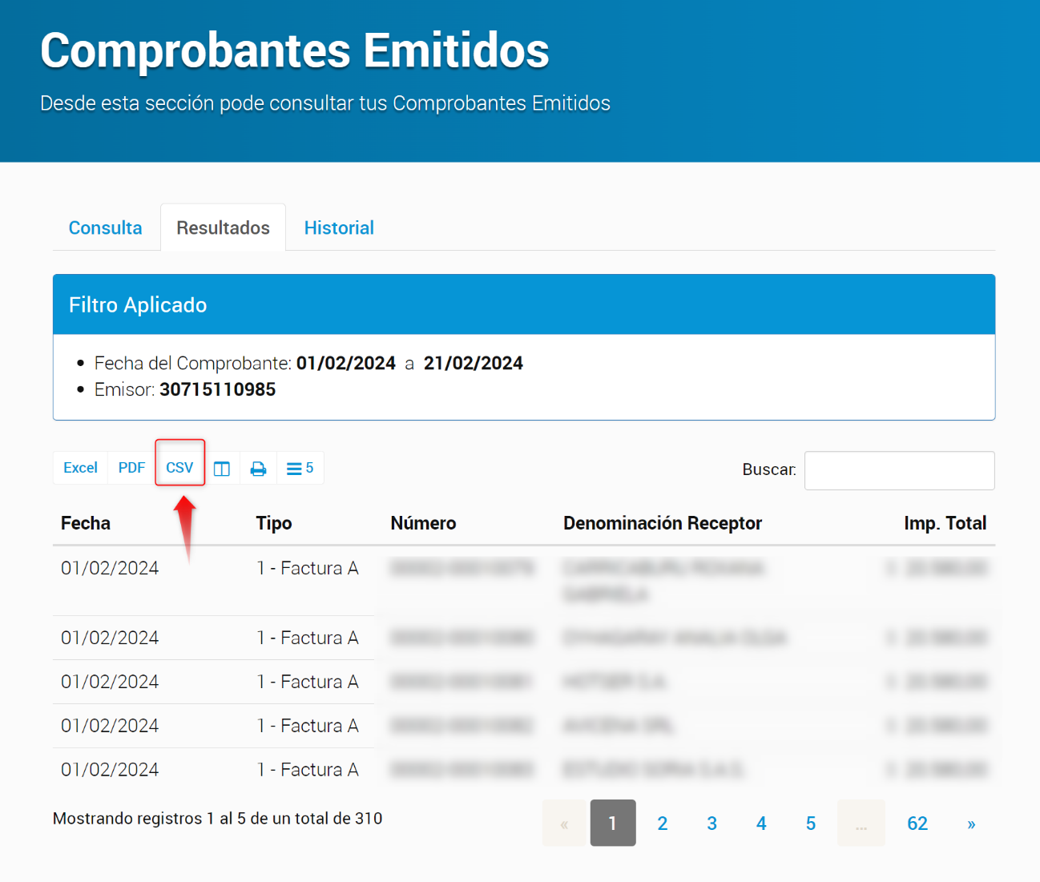Open the Historial tab
Image resolution: width=1040 pixels, height=882 pixels.
tap(339, 228)
